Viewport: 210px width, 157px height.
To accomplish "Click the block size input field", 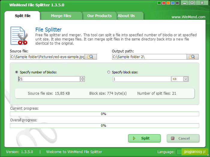I will [142, 79].
